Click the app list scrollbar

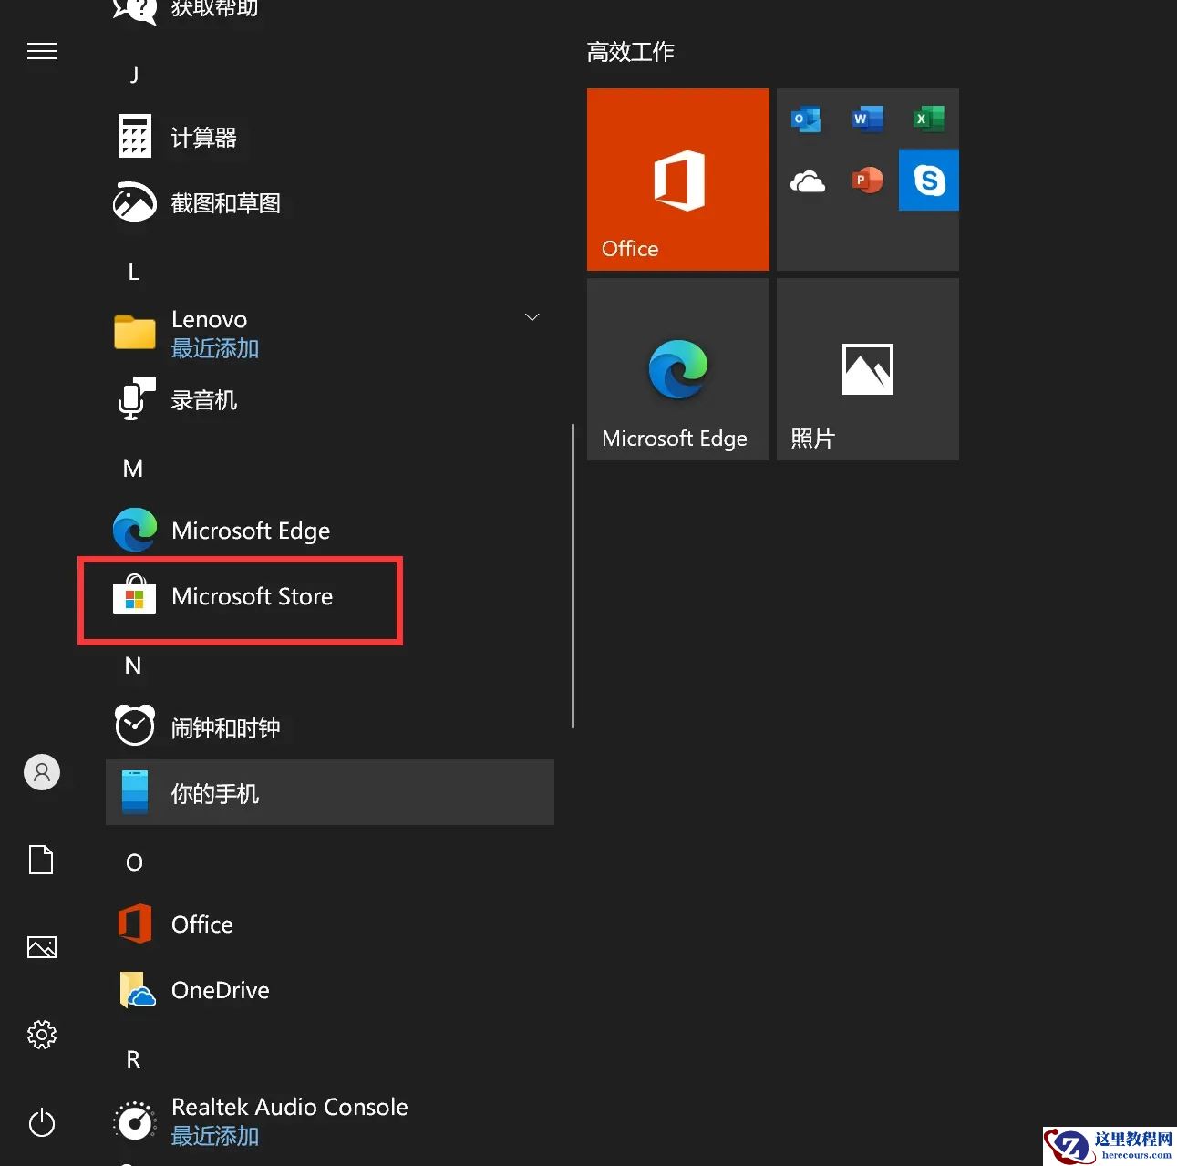[x=573, y=574]
